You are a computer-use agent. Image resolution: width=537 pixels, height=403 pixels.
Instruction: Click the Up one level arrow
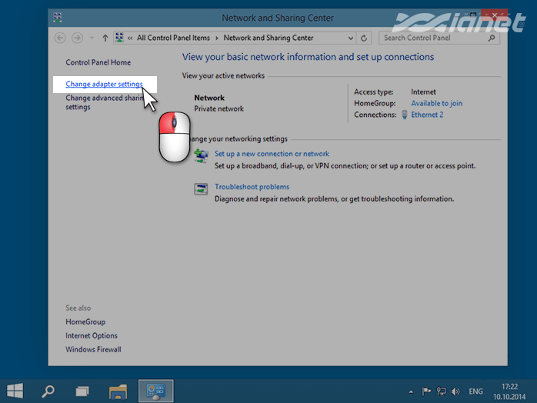[x=105, y=38]
